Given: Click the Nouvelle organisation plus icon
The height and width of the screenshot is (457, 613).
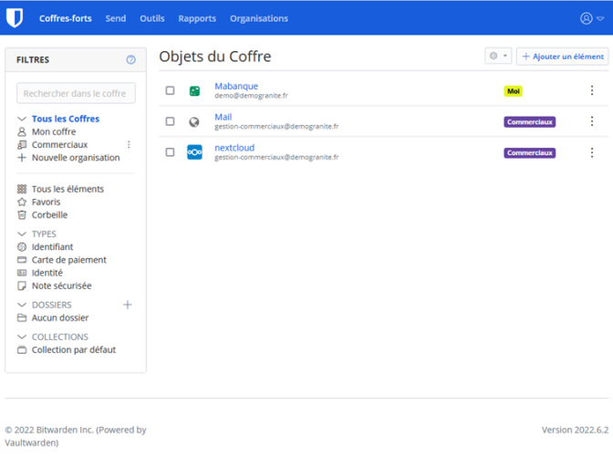Looking at the screenshot, I should click(x=22, y=158).
